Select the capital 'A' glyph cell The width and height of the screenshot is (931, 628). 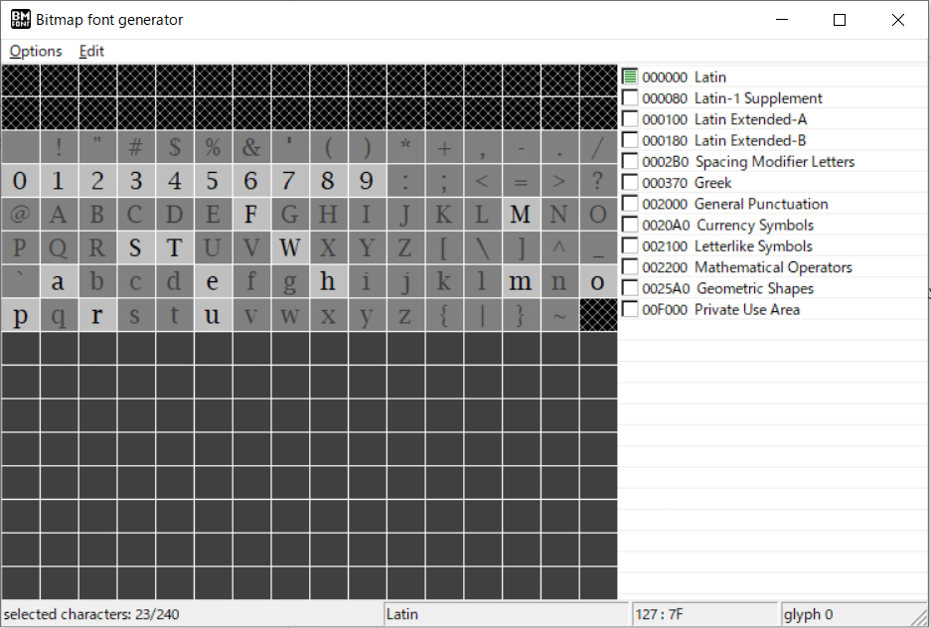pyautogui.click(x=59, y=215)
